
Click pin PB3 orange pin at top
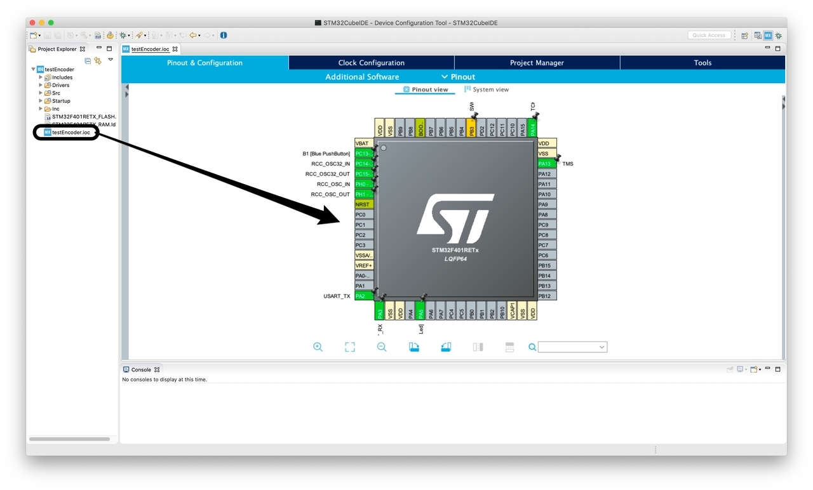471,128
